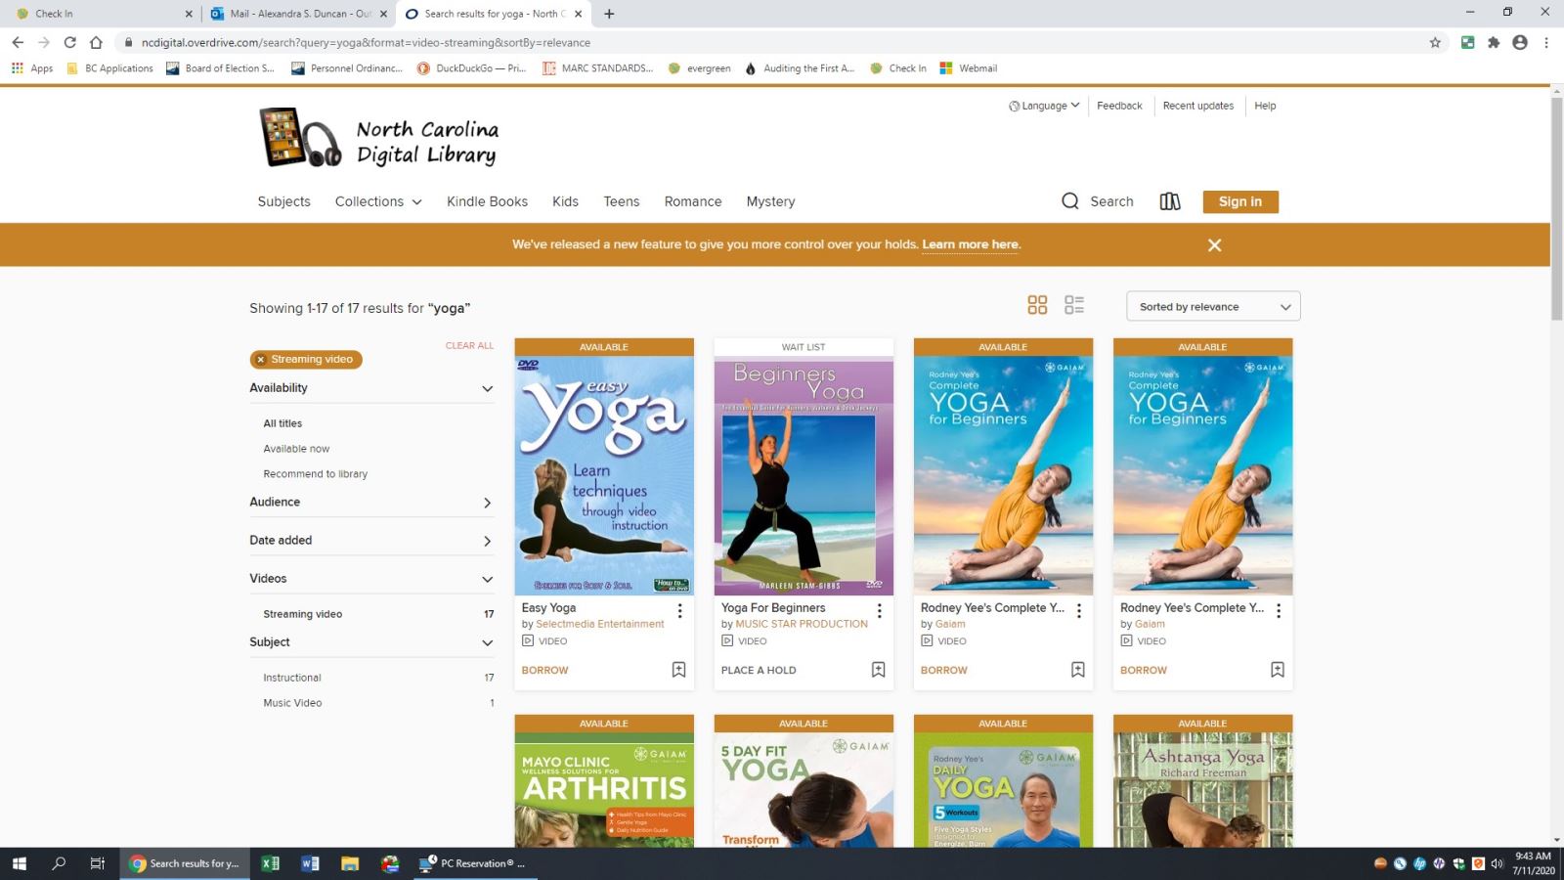This screenshot has height=880, width=1564.
Task: Filter by Available now
Action: click(296, 449)
